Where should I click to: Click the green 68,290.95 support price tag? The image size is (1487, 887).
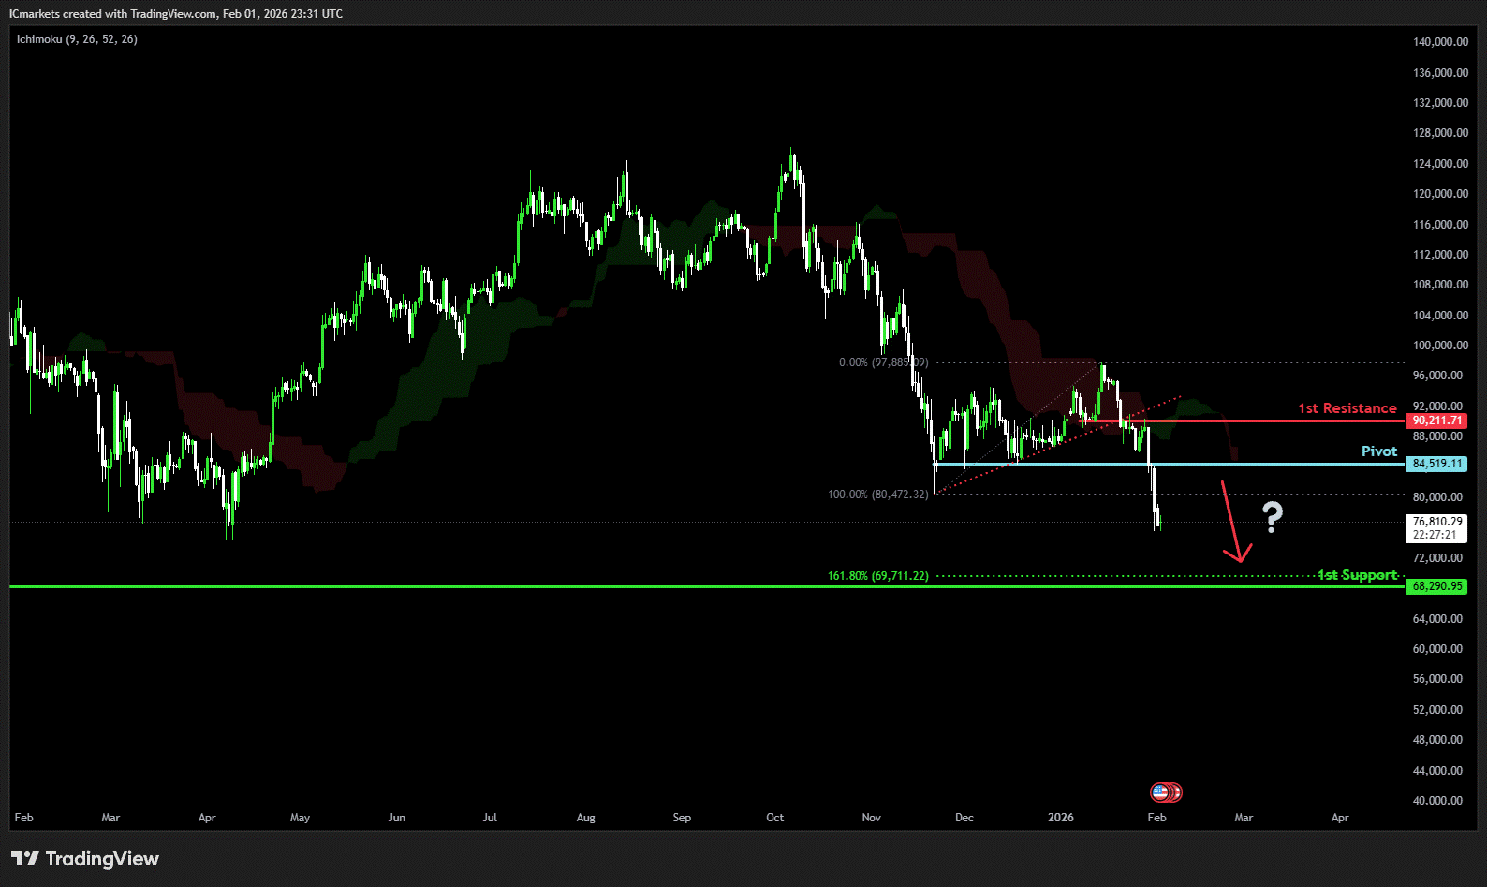pos(1436,586)
